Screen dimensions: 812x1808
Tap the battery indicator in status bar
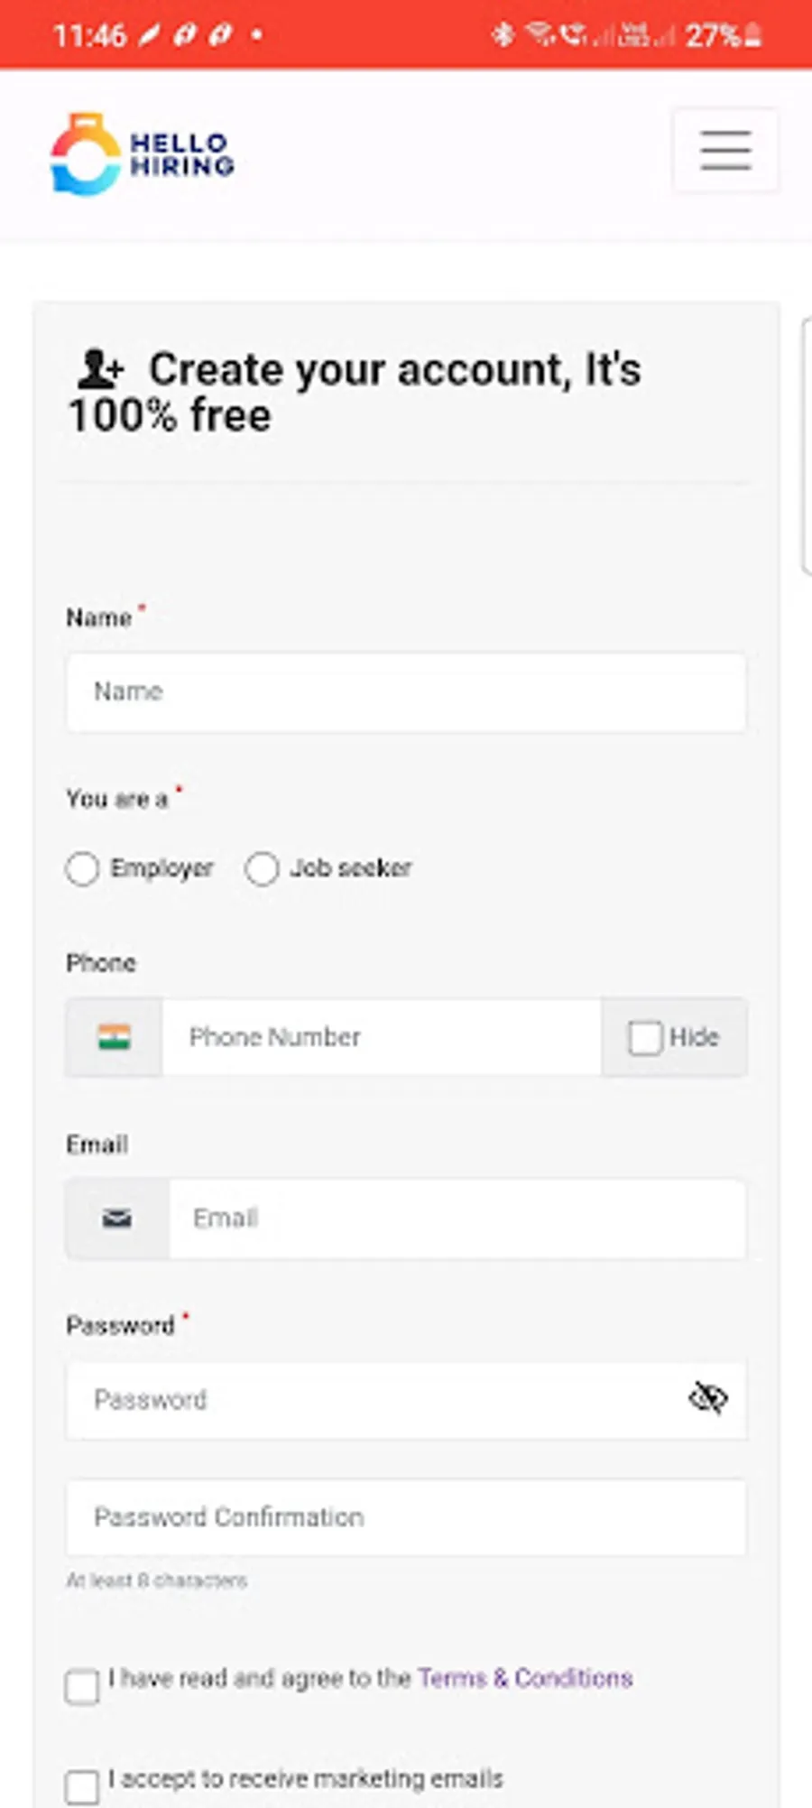pos(753,36)
